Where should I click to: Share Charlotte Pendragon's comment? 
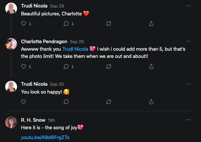pos(151,66)
